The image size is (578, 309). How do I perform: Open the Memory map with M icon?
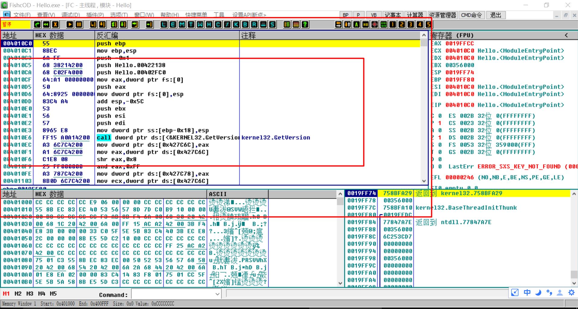coord(182,25)
